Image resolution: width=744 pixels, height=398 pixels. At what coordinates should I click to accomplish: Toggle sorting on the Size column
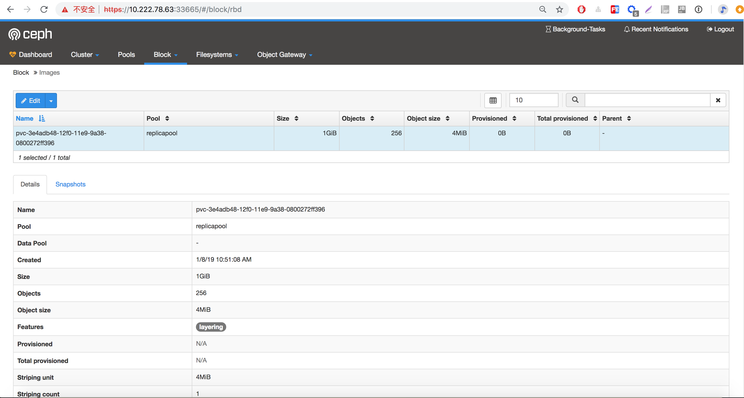(296, 118)
